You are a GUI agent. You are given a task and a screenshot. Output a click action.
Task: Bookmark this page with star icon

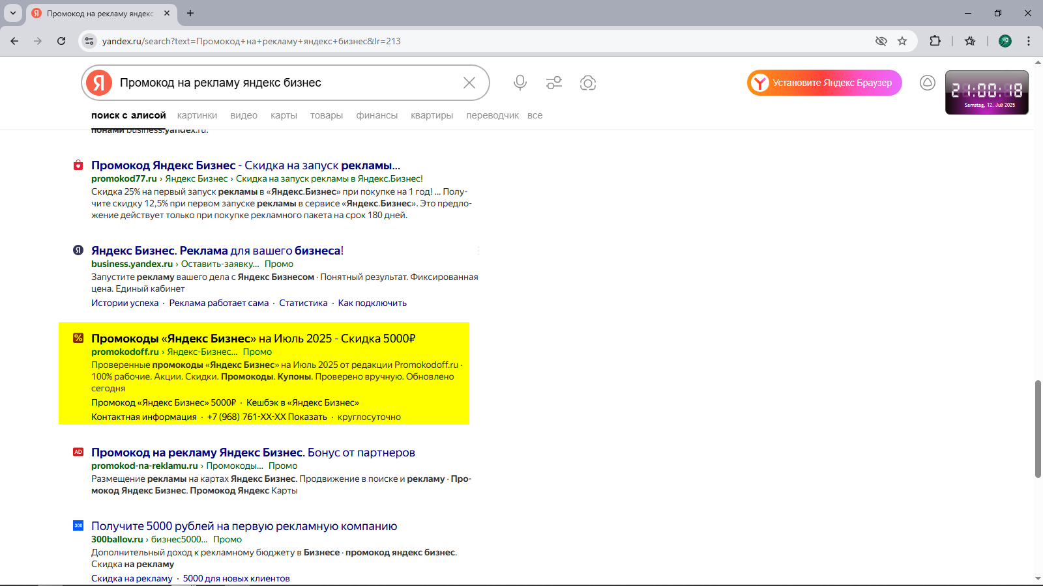902,41
